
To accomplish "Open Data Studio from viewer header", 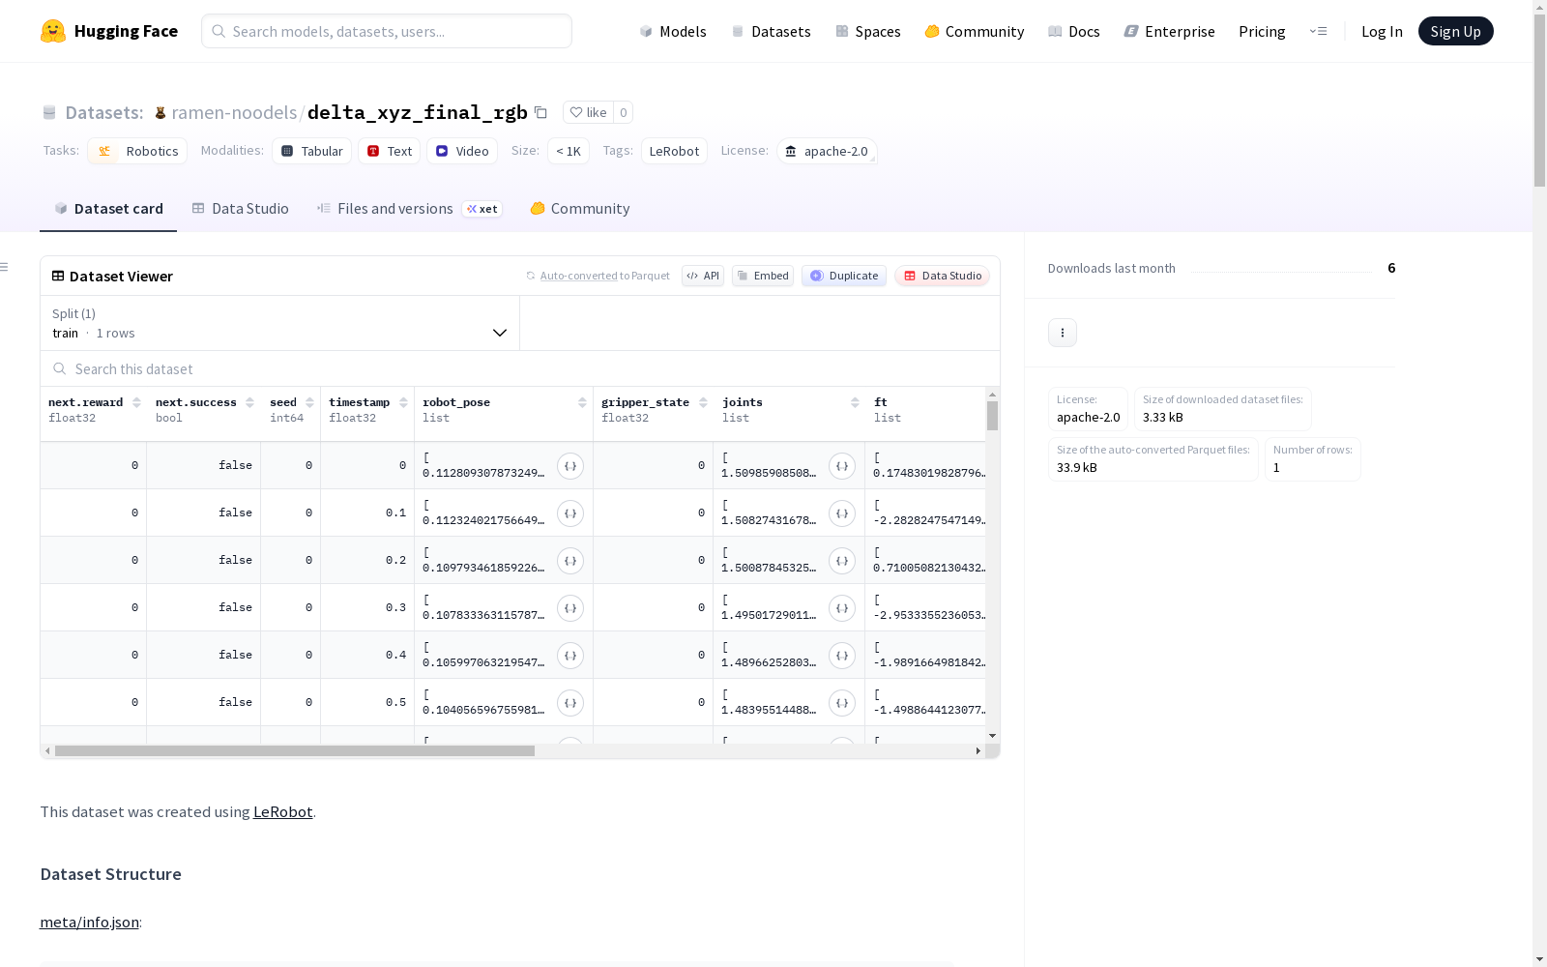I will tap(943, 276).
